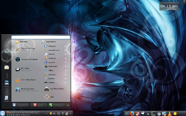Click the Applications header icon
The width and height of the screenshot is (186, 116).
click(x=43, y=42)
